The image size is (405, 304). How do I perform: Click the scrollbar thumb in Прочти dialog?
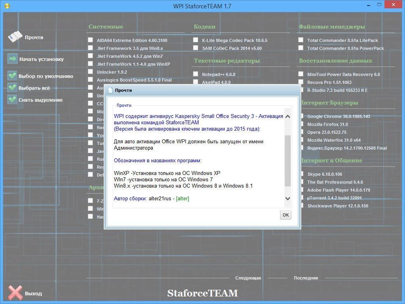pyautogui.click(x=288, y=161)
